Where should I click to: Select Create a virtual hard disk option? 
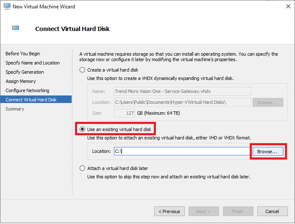[x=83, y=70]
